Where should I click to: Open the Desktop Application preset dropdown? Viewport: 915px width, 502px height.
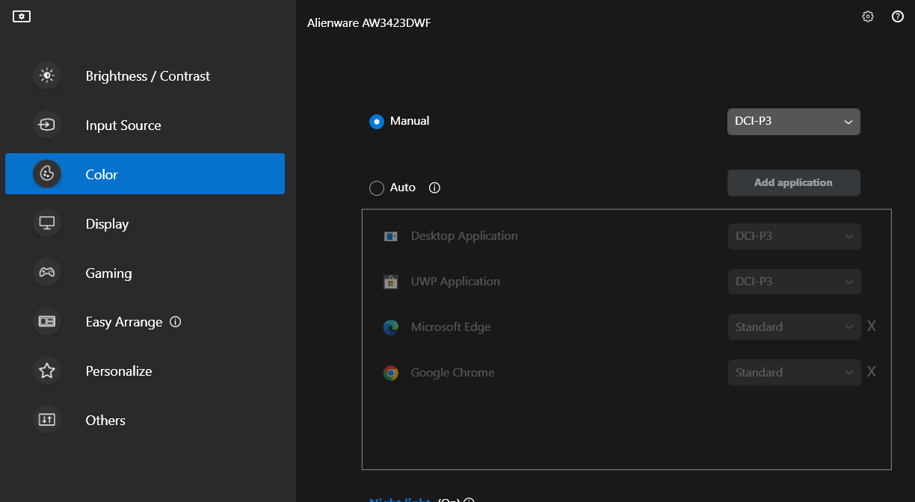(x=795, y=236)
